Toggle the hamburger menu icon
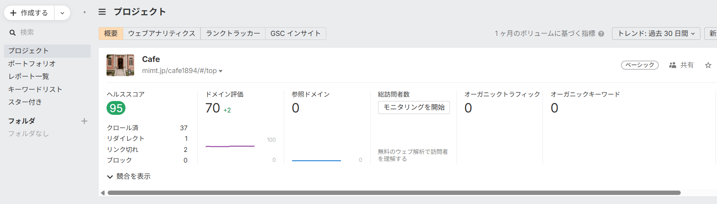 [x=102, y=12]
